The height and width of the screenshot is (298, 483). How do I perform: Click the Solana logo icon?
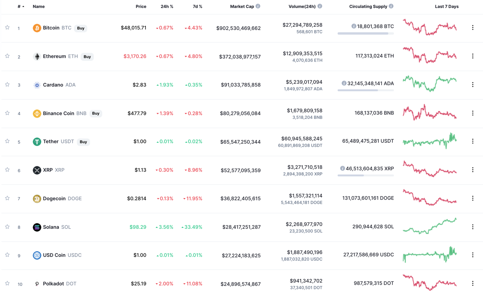click(x=37, y=227)
